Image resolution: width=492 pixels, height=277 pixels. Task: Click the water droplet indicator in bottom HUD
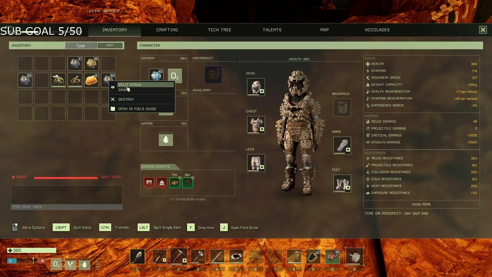click(84, 264)
